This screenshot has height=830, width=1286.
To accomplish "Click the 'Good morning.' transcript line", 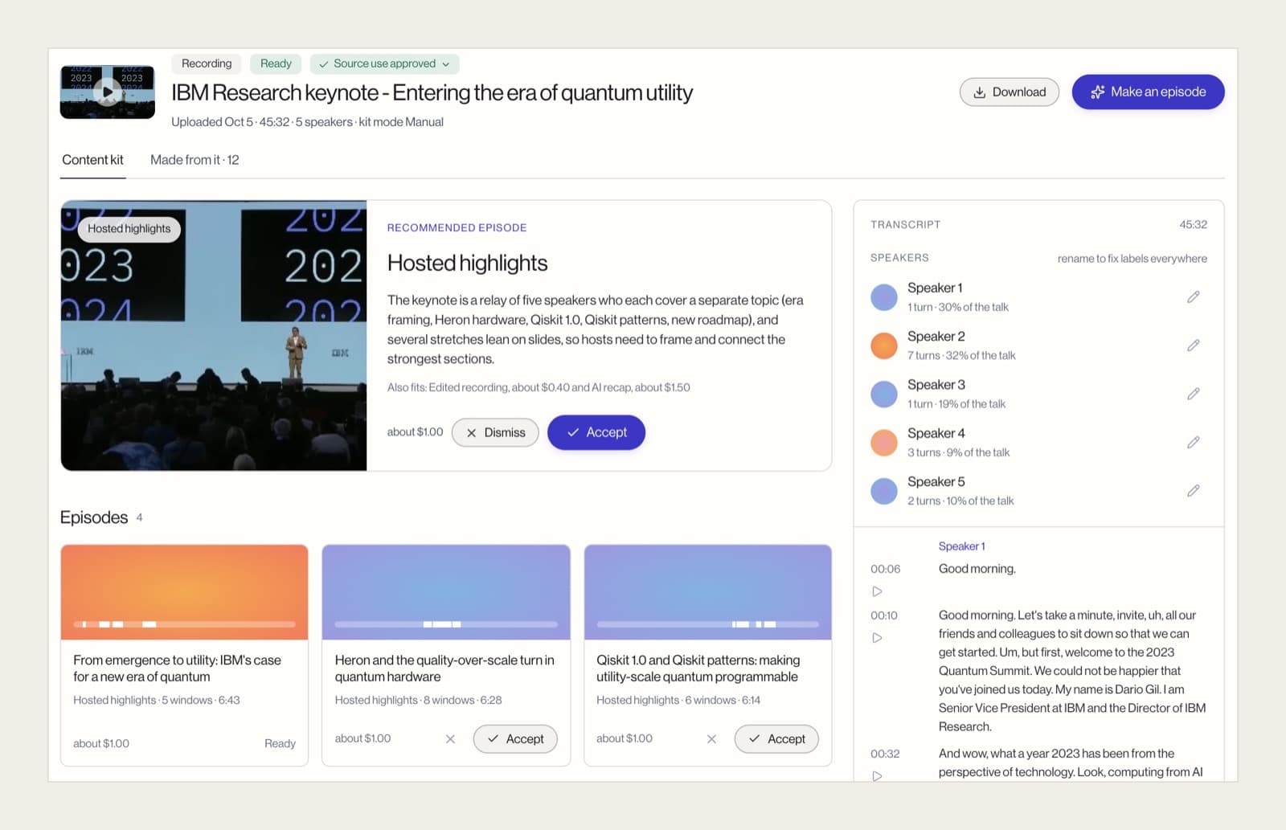I will tap(977, 569).
